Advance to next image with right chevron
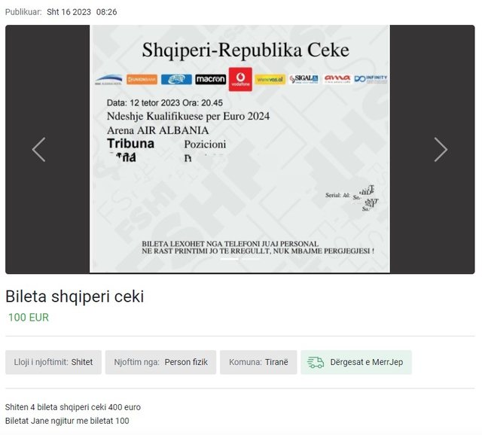 tap(441, 150)
